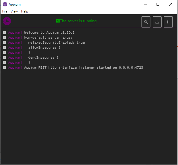Select 'The server is running' status text
Image resolution: width=178 pixels, height=165 pixels.
tap(78, 21)
